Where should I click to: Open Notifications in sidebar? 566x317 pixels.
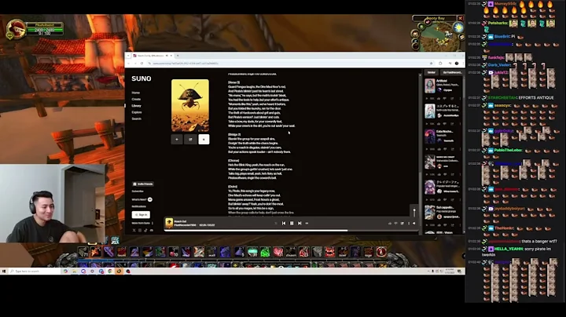(x=139, y=206)
